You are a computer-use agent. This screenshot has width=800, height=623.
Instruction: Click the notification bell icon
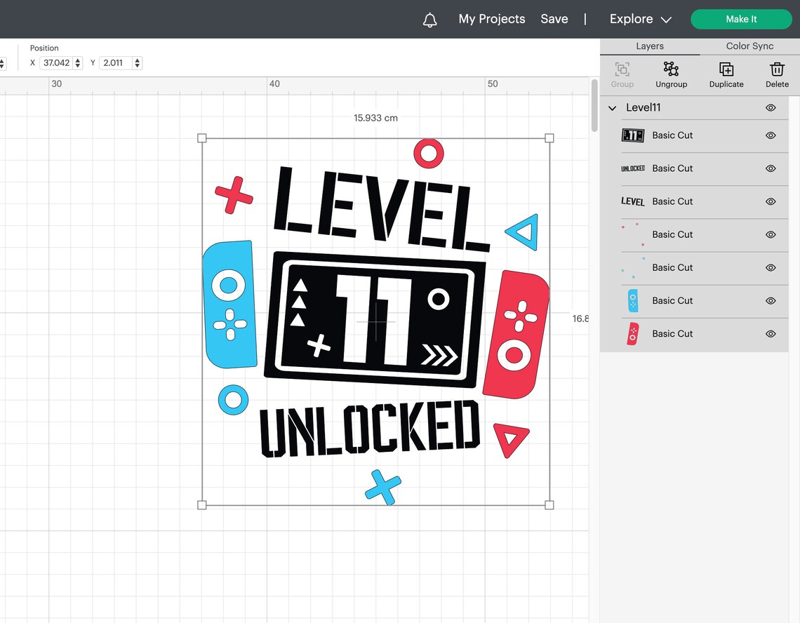point(430,19)
